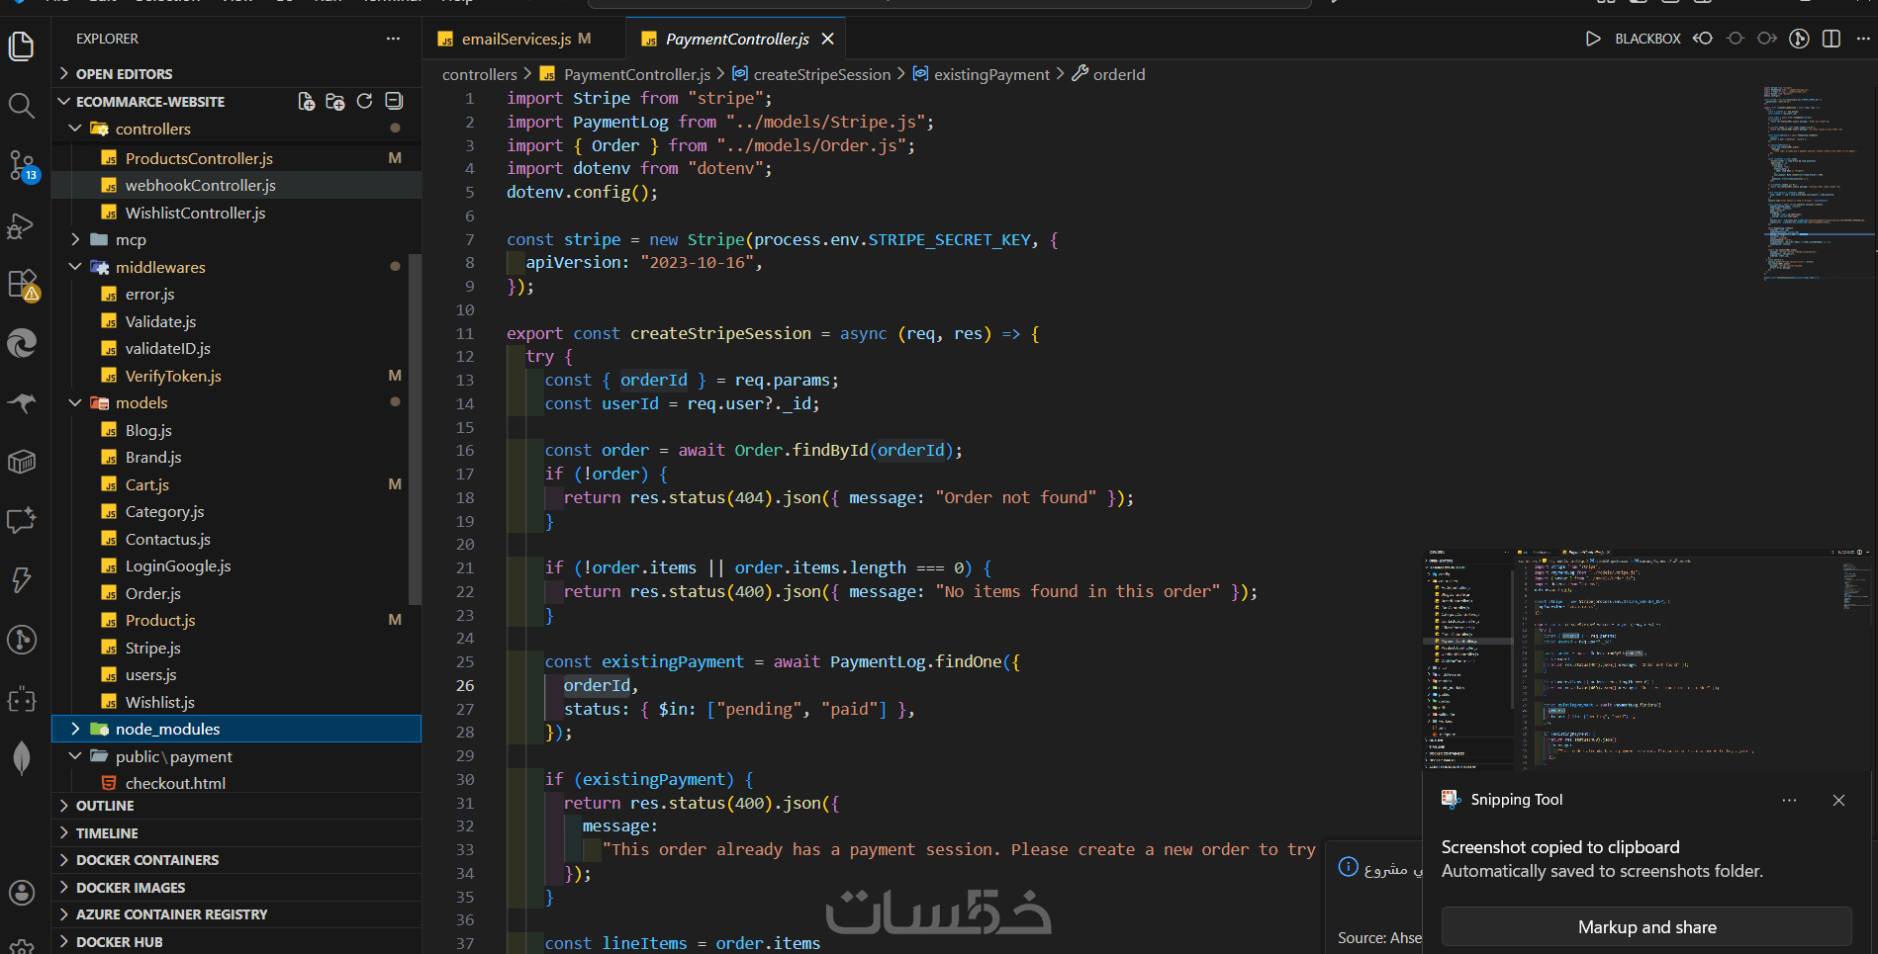Open VerifyToken.js in middlewares

[236, 376]
